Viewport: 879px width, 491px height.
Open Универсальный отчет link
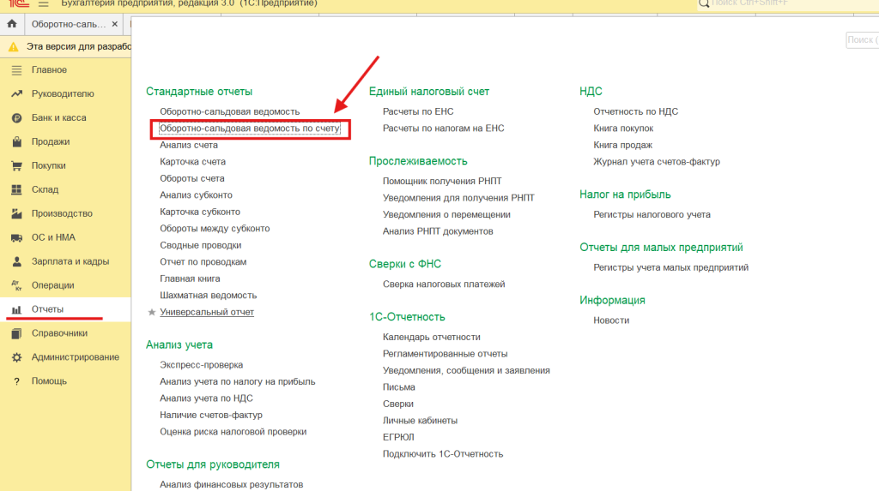pyautogui.click(x=207, y=312)
